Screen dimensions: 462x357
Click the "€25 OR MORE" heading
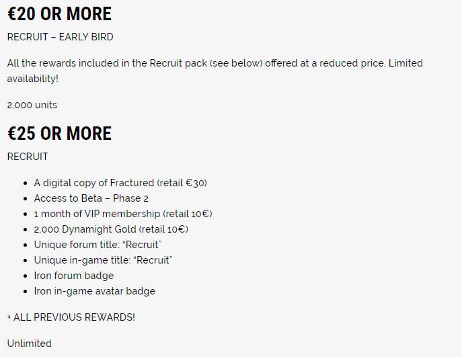coord(59,133)
